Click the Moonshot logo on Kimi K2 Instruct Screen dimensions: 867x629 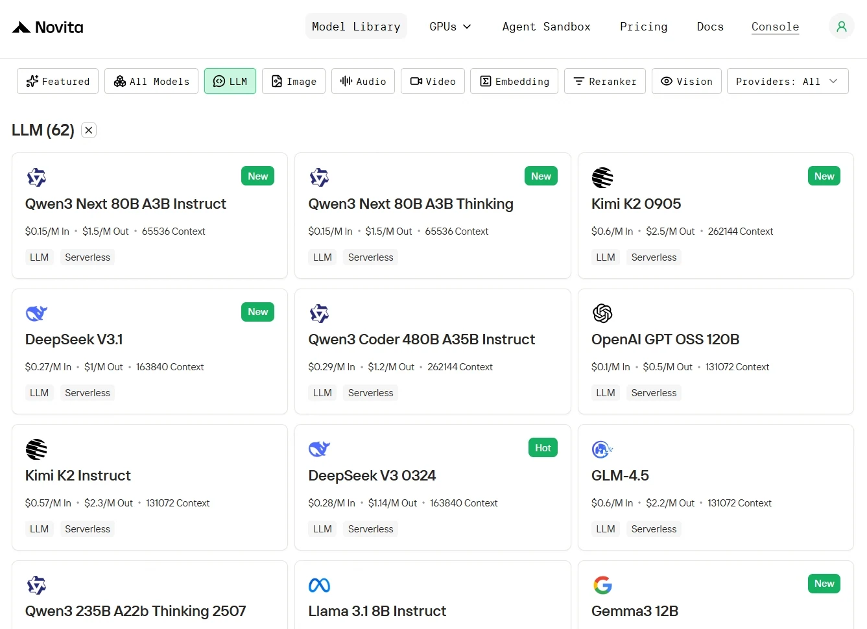click(36, 449)
